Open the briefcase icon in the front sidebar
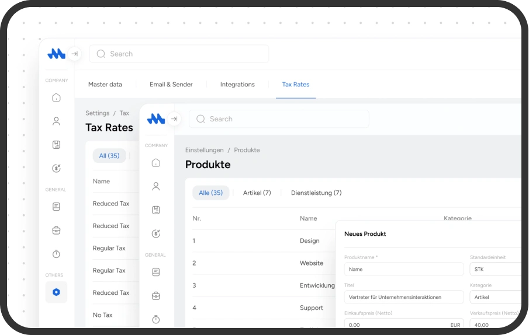Image resolution: width=529 pixels, height=335 pixels. click(x=155, y=296)
